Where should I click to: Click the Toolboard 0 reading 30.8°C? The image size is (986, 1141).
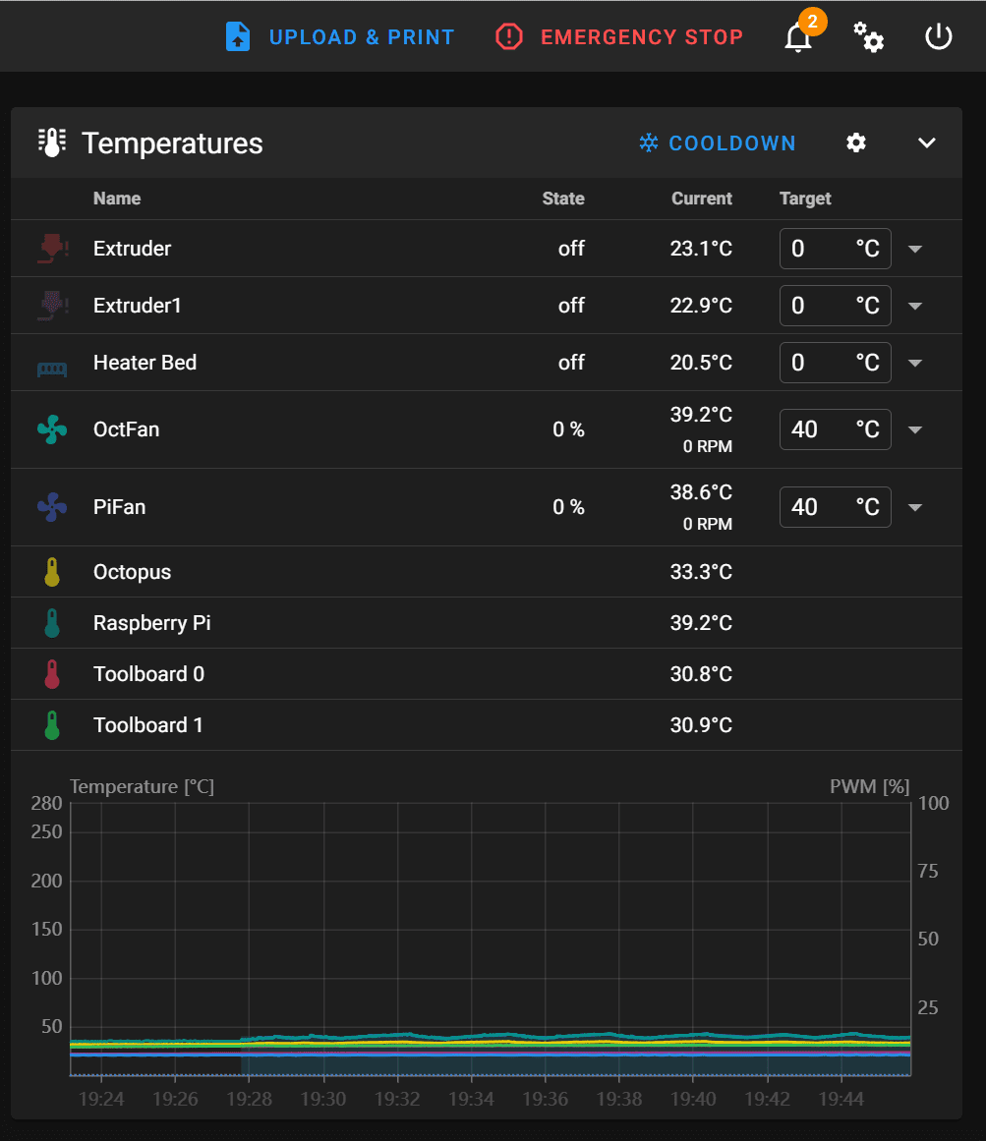[x=701, y=674]
